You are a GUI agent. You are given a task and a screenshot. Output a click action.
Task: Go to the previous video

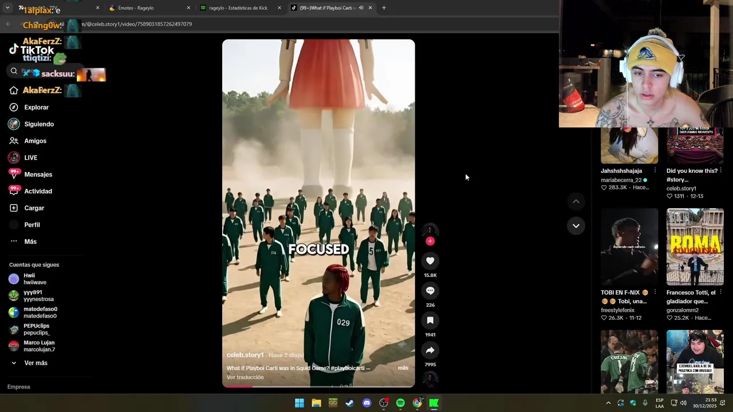pyautogui.click(x=576, y=201)
